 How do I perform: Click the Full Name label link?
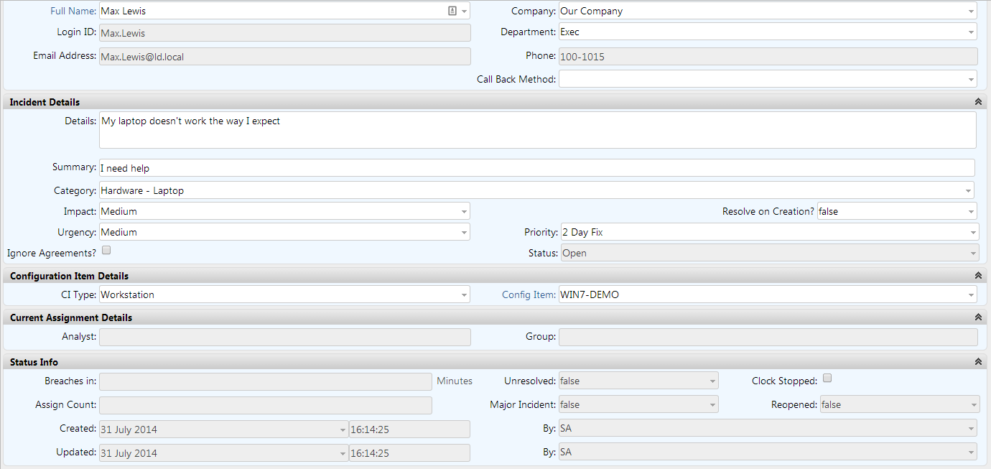pyautogui.click(x=73, y=11)
